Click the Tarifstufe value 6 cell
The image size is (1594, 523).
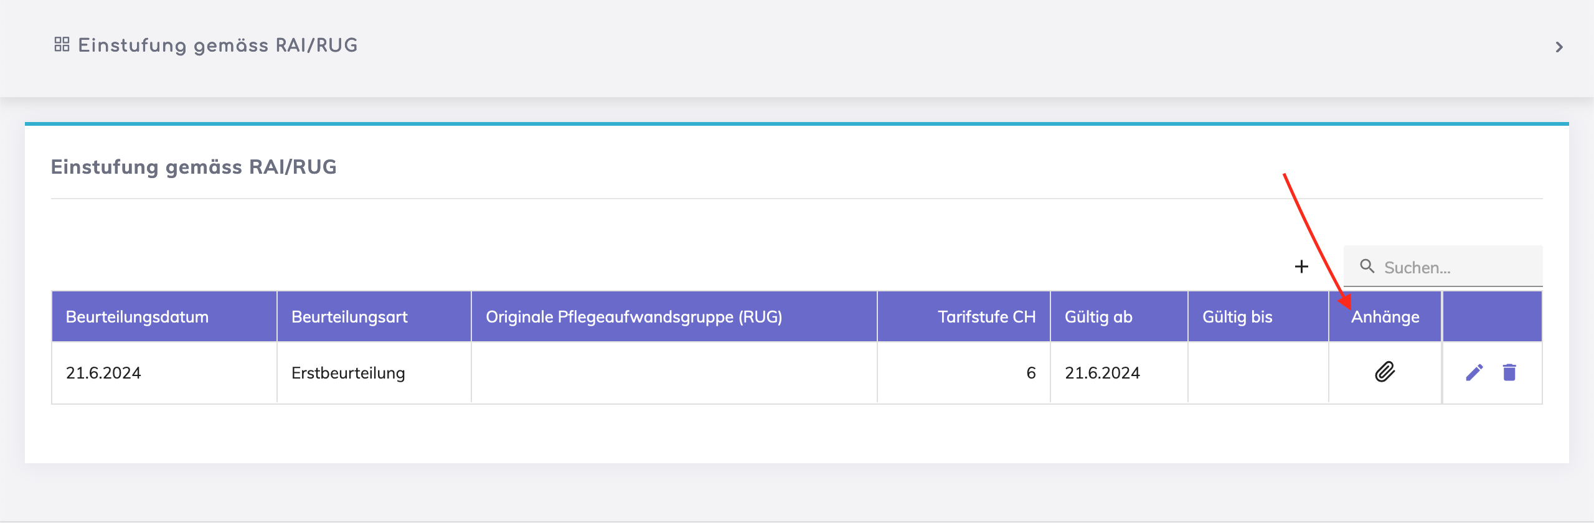tap(1030, 373)
